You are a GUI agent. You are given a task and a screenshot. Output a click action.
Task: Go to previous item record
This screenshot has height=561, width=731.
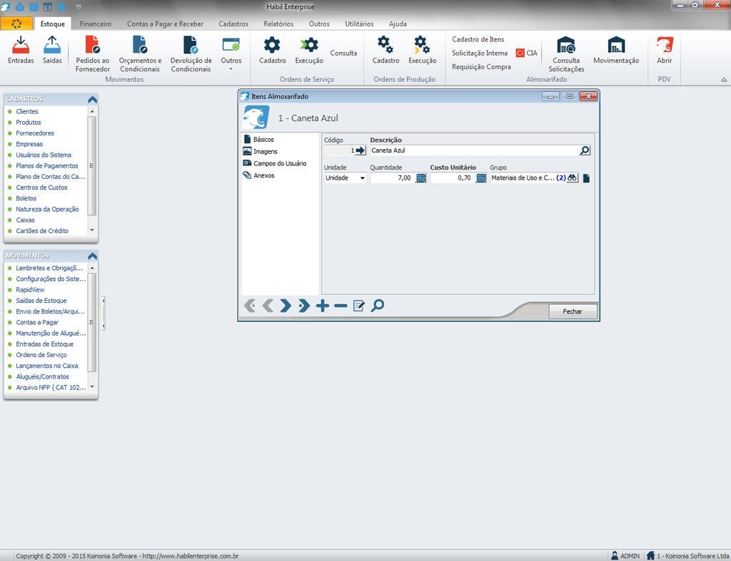click(x=268, y=305)
